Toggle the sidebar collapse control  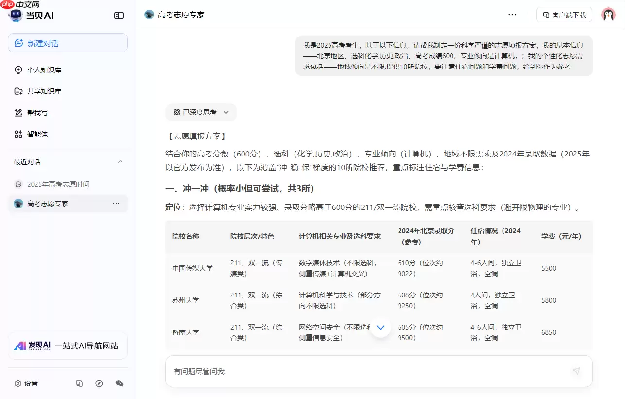[119, 16]
